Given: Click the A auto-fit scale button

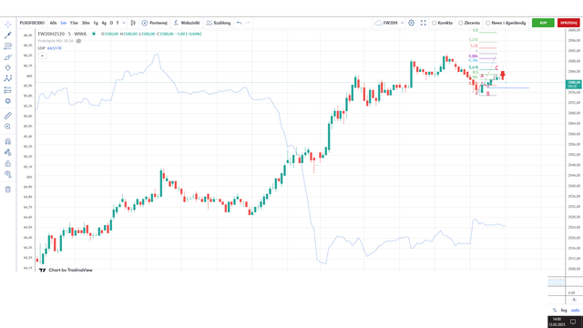Looking at the screenshot, I should [574, 300].
